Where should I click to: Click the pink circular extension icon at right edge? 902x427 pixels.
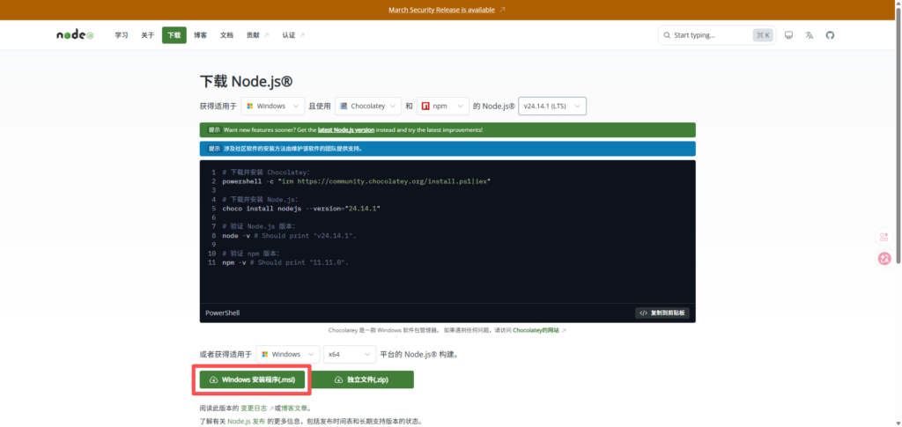click(884, 258)
